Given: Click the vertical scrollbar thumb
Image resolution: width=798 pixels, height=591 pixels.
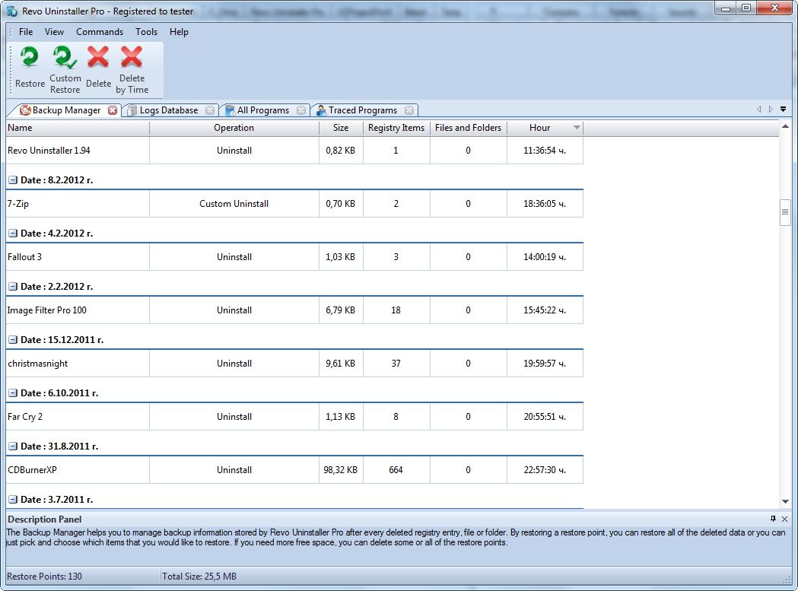Looking at the screenshot, I should pos(785,212).
